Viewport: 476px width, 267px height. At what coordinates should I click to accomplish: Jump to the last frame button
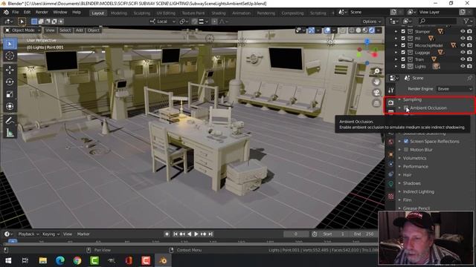210,234
